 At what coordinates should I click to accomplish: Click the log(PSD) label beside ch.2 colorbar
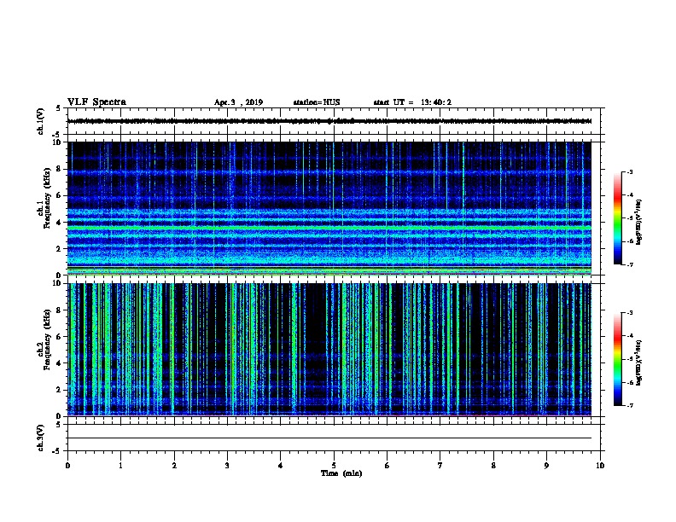638,362
